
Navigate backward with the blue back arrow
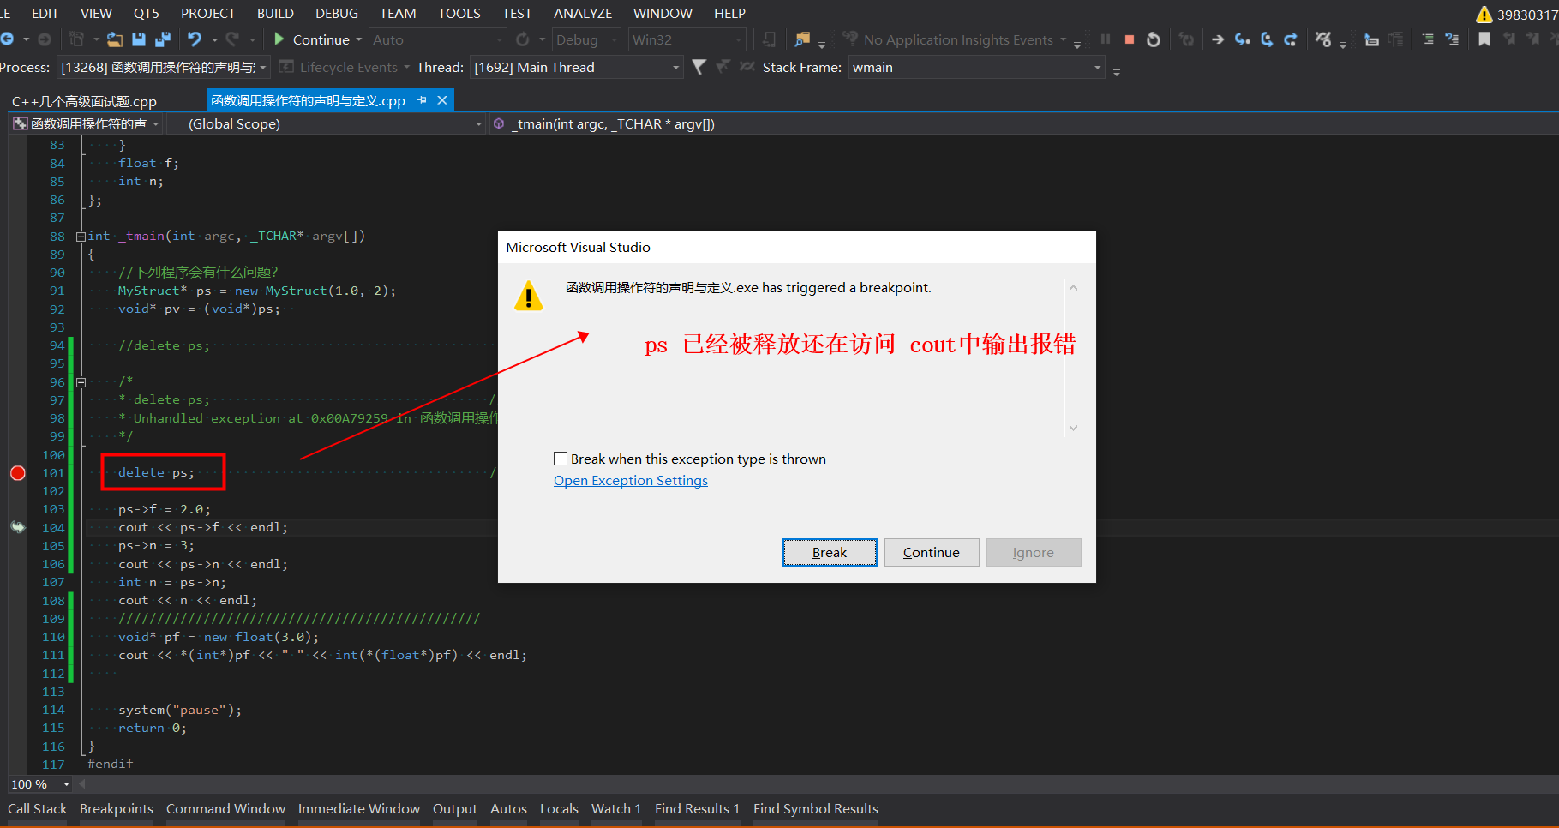tap(7, 39)
